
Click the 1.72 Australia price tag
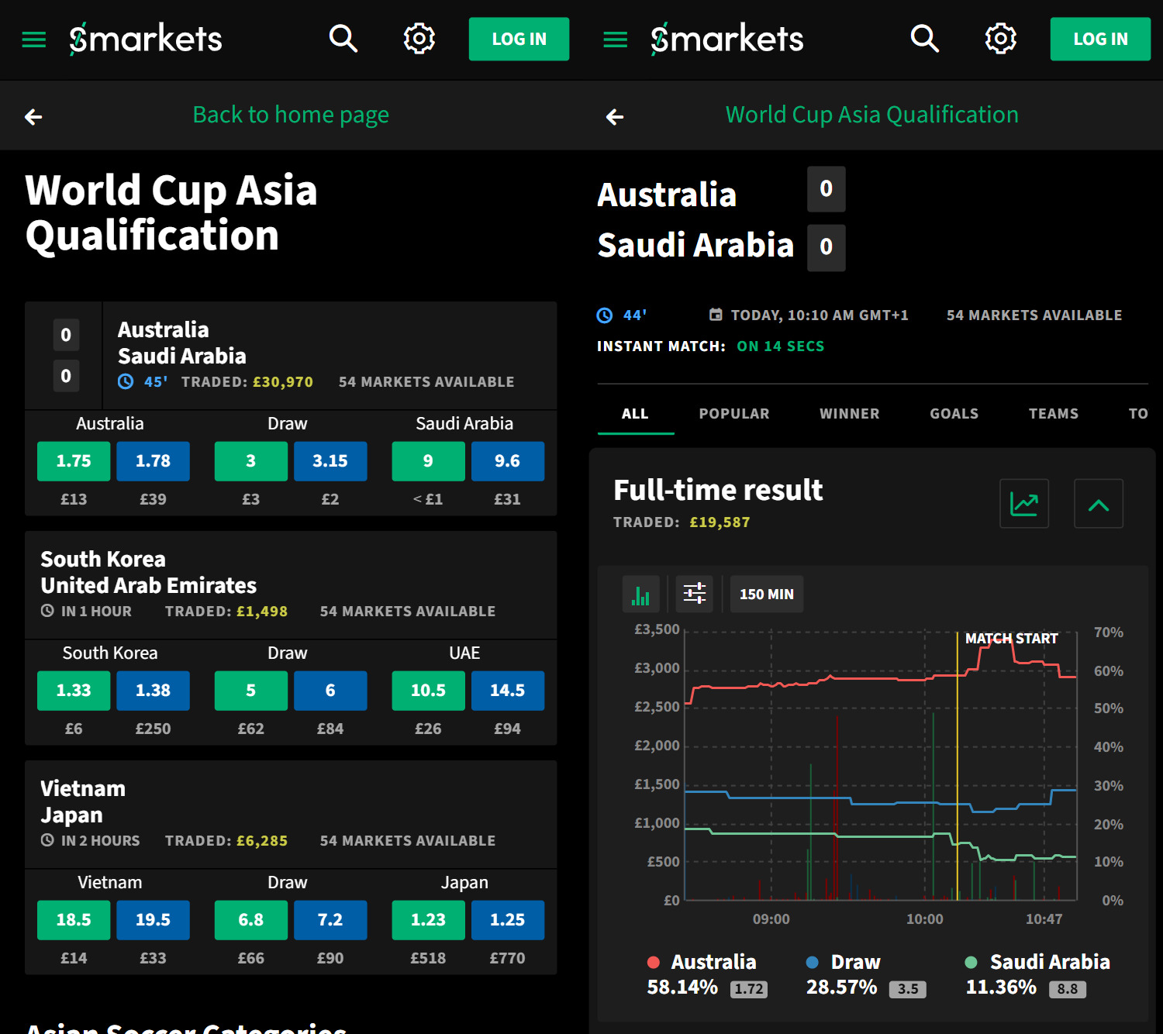[x=749, y=989]
